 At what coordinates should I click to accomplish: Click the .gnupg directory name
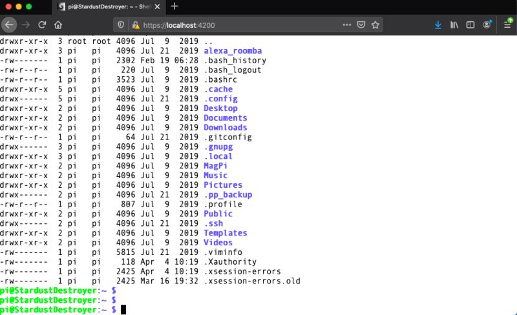tap(218, 147)
